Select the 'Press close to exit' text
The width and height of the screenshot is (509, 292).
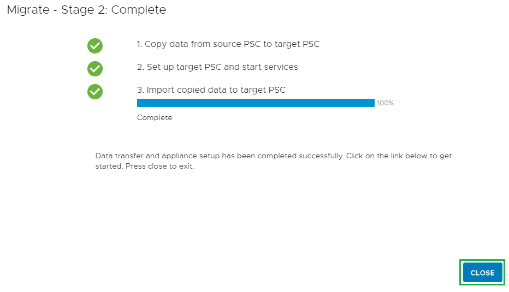tap(159, 166)
